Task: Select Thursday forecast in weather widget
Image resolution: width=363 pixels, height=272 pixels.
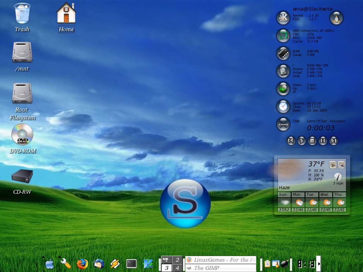Action: pyautogui.click(x=339, y=202)
